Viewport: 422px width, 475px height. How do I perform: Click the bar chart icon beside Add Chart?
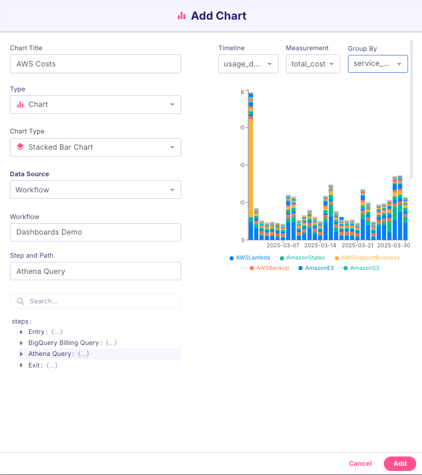point(182,16)
